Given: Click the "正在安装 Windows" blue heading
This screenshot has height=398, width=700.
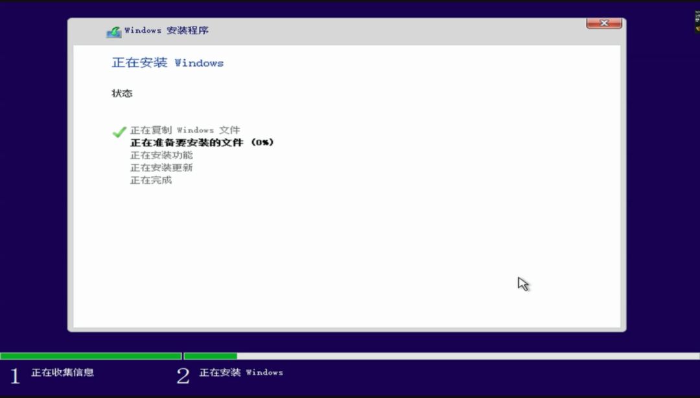Looking at the screenshot, I should click(x=167, y=63).
